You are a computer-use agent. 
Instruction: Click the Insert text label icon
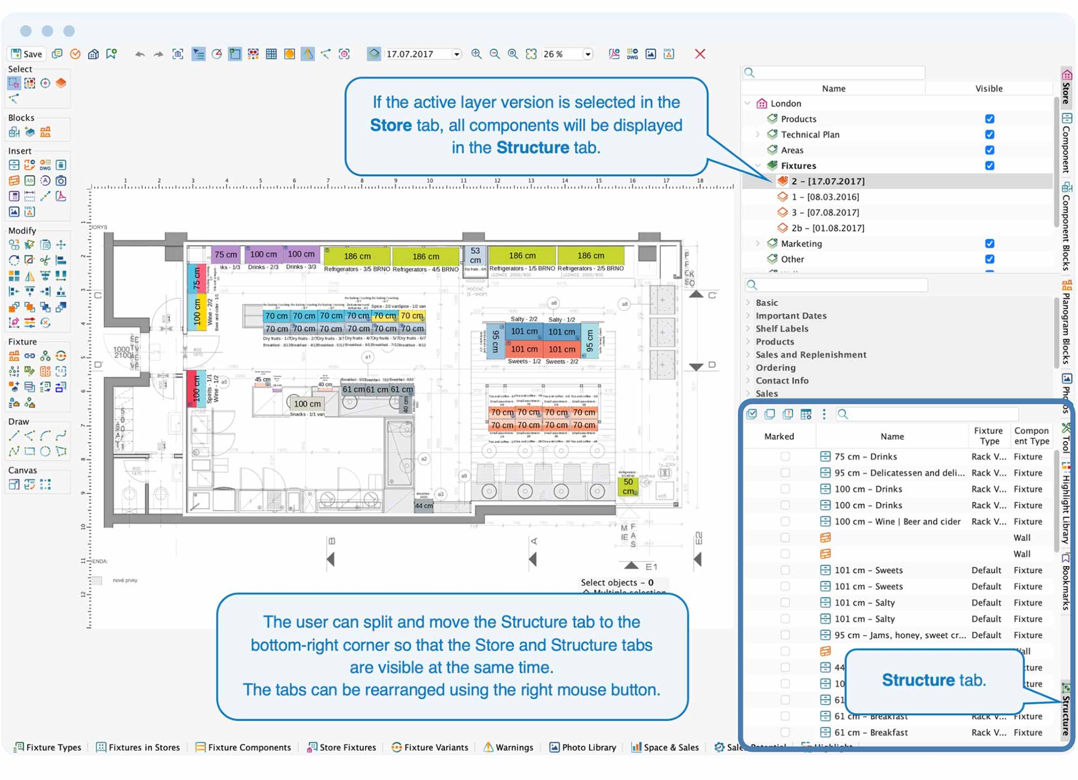(x=30, y=180)
